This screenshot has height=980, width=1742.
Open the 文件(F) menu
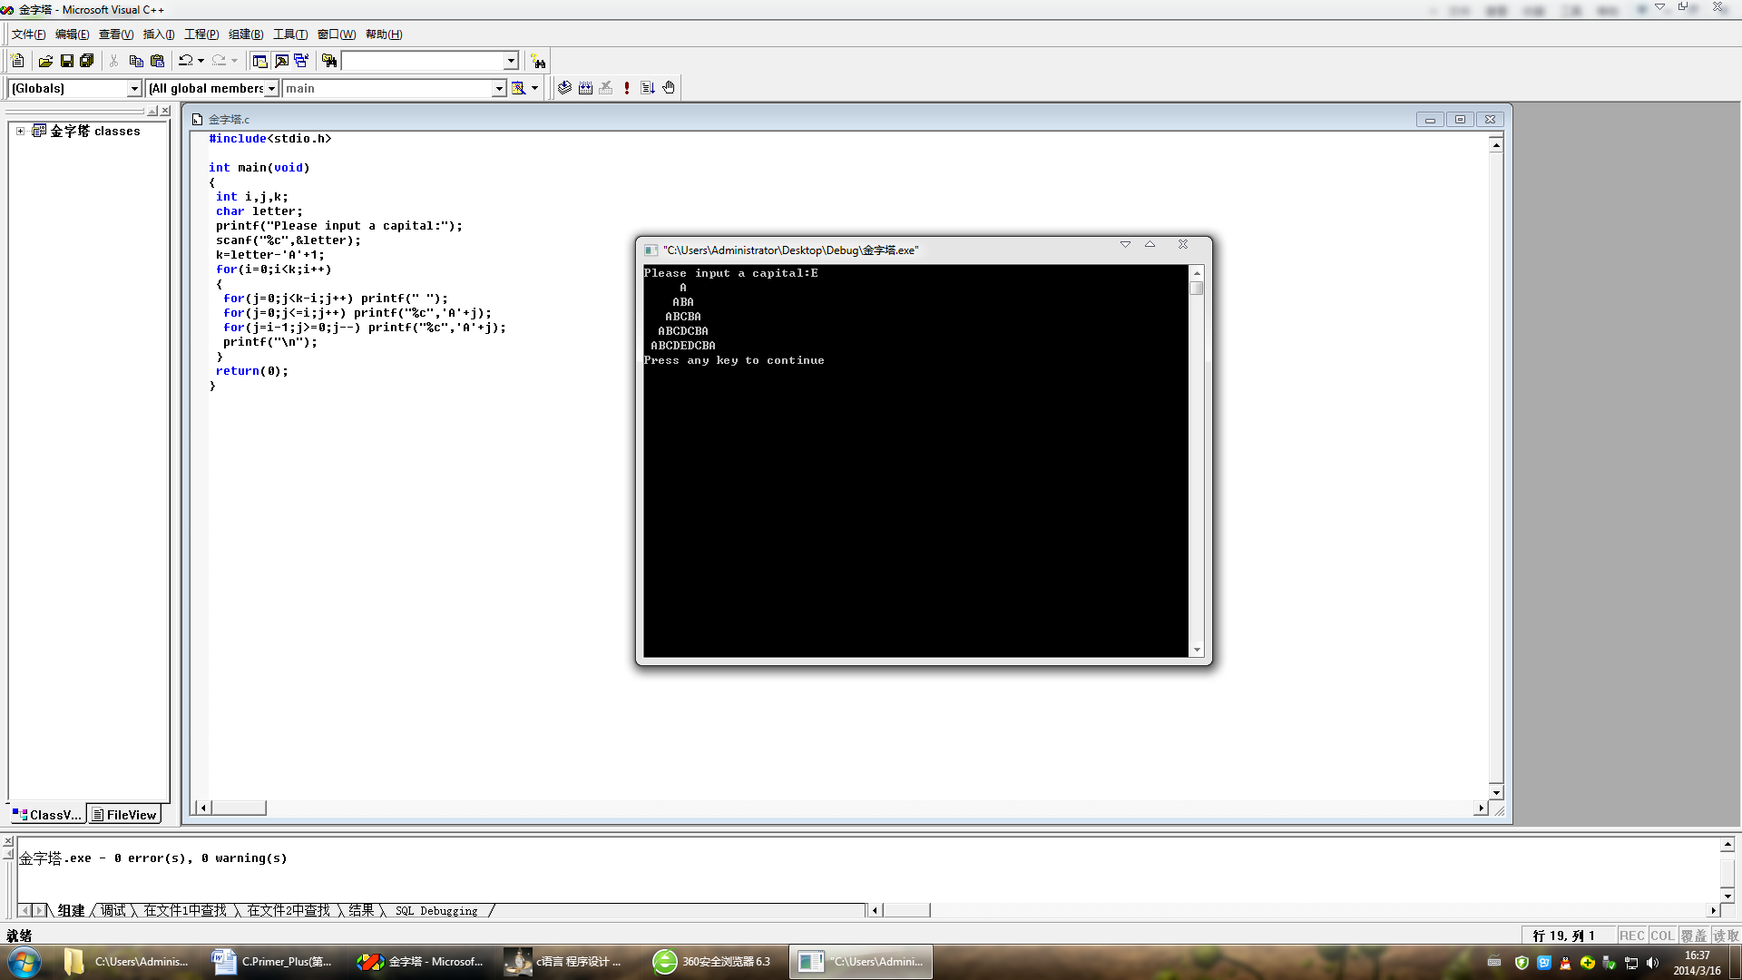(x=28, y=34)
